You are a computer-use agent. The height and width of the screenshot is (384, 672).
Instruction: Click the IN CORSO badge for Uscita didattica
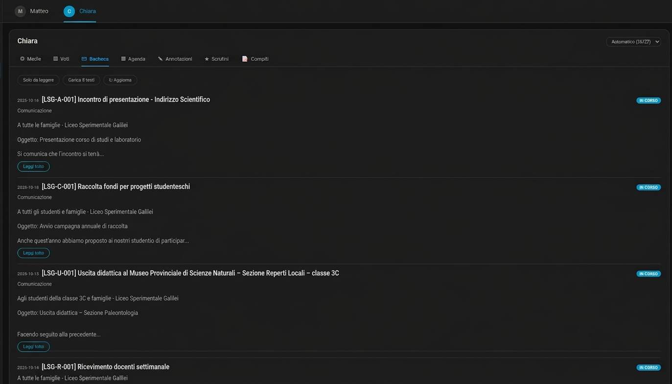[x=649, y=274]
